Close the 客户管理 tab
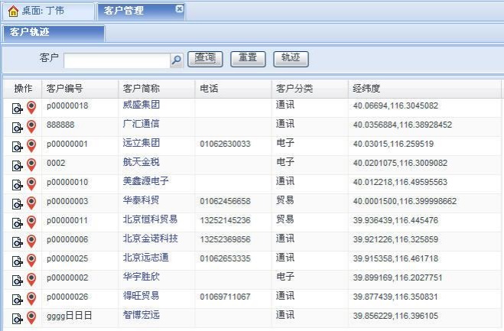504x331 pixels. (179, 9)
